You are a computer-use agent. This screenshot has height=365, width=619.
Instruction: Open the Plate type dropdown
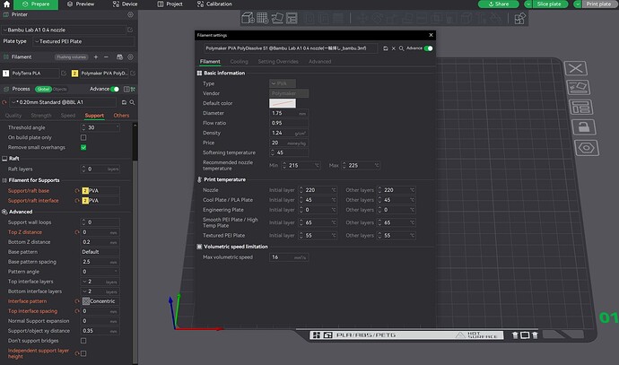(x=83, y=41)
